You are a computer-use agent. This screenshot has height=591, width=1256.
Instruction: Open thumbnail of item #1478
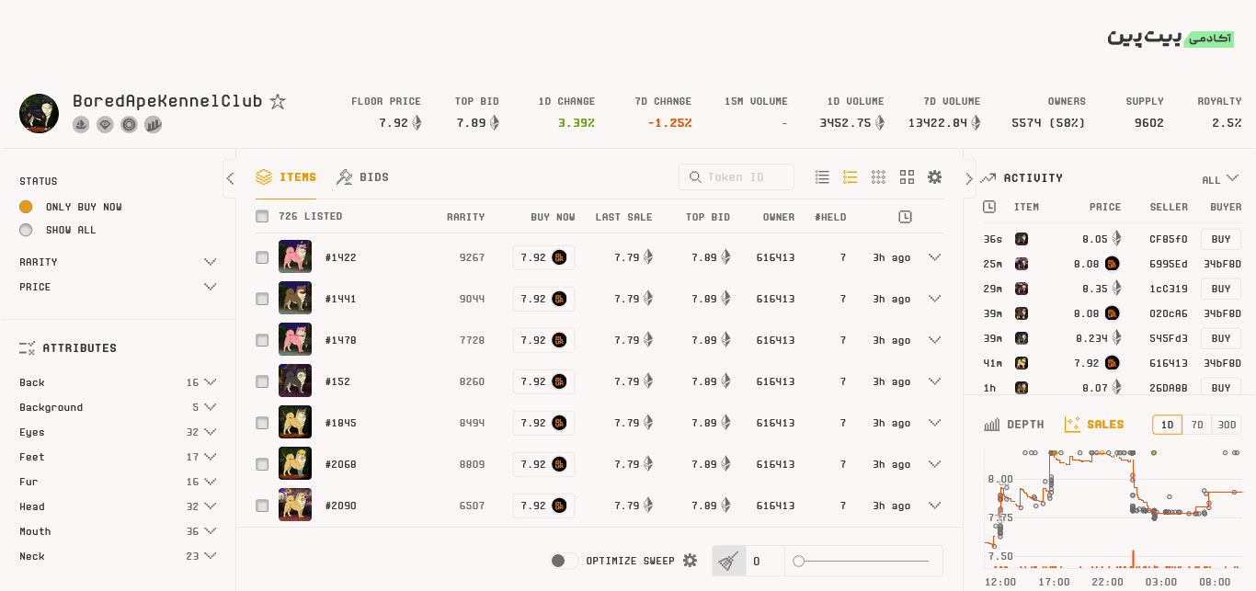(x=295, y=340)
